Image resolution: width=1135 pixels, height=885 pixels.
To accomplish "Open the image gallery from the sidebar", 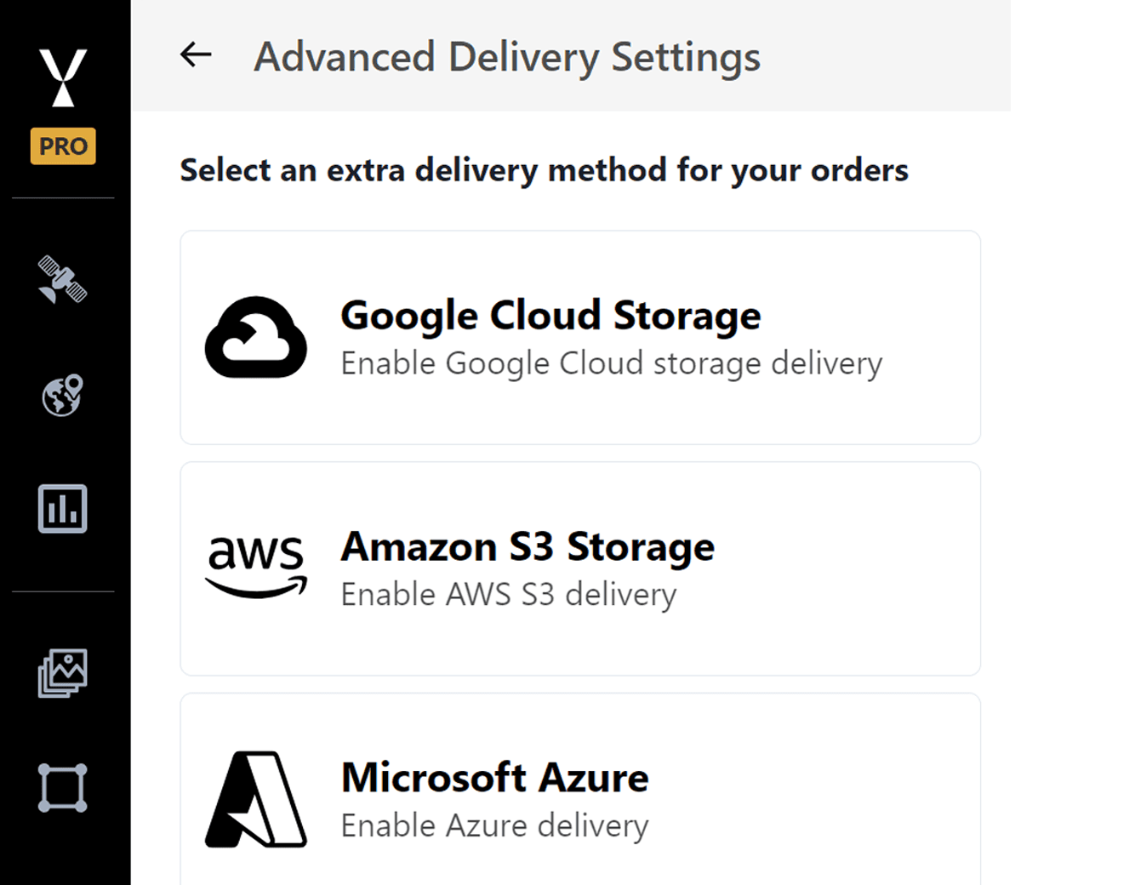I will click(63, 671).
